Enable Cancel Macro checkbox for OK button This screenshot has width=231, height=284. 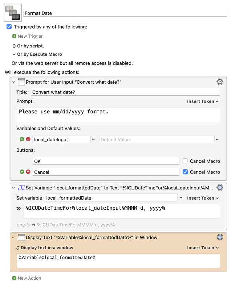pyautogui.click(x=185, y=161)
